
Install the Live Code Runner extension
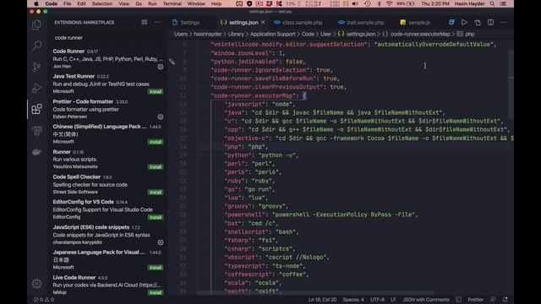click(x=156, y=293)
